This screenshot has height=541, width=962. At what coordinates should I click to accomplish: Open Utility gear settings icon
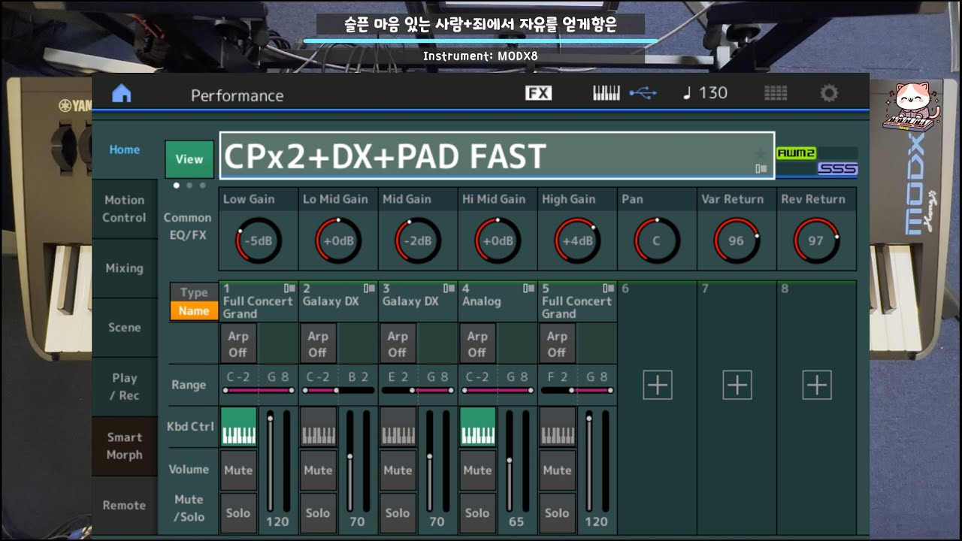(x=829, y=93)
